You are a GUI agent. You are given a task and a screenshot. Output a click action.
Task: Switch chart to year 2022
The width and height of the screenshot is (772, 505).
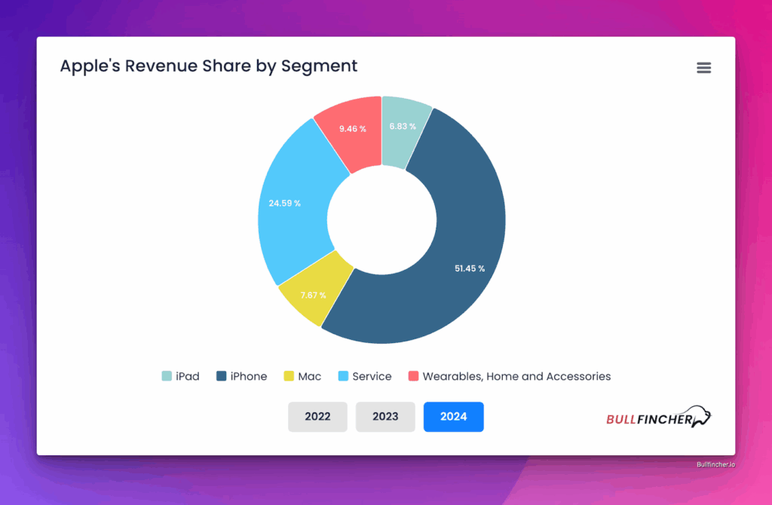(x=317, y=417)
